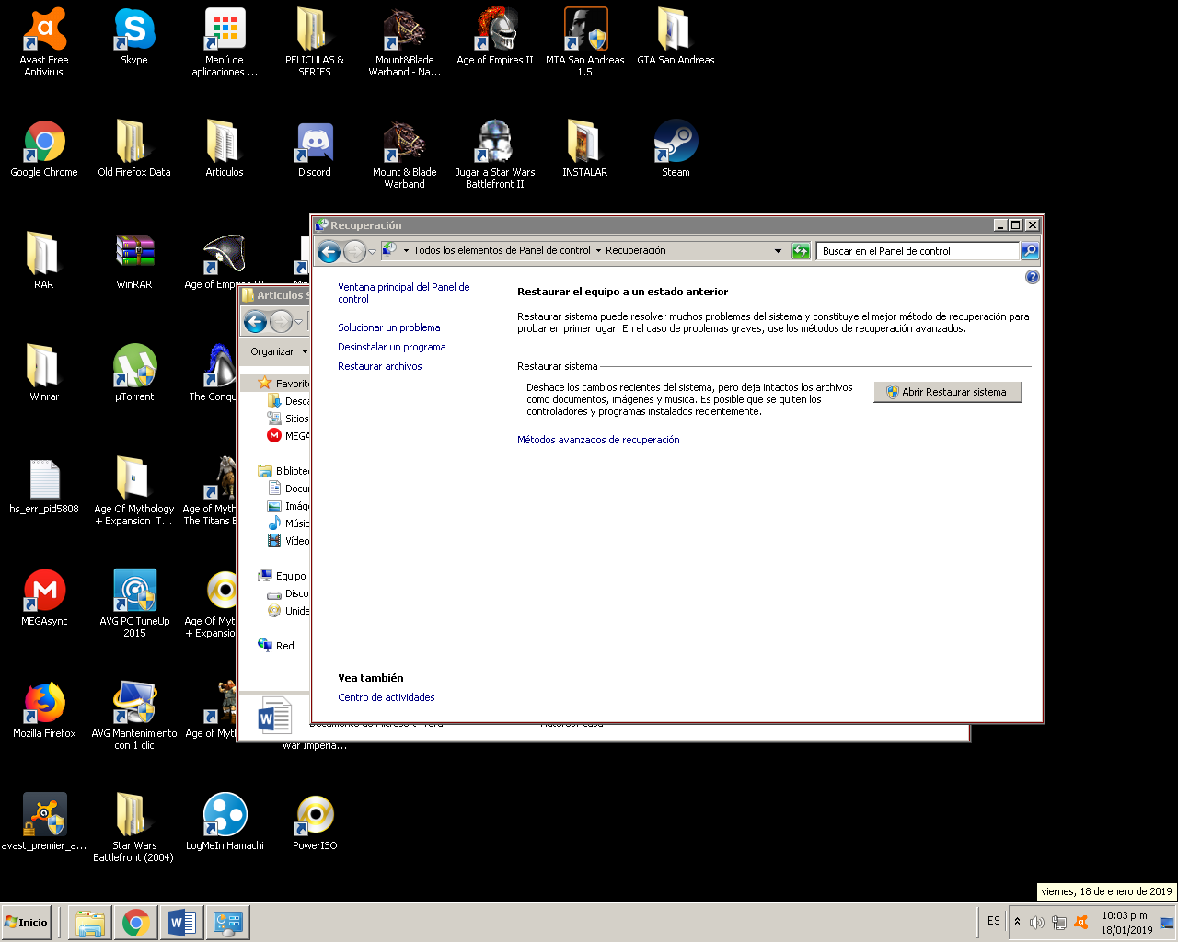Image resolution: width=1178 pixels, height=942 pixels.
Task: Open the Desinstalar un programa link
Action: (391, 347)
